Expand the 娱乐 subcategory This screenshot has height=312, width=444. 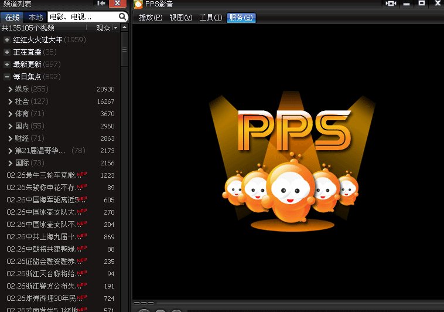pyautogui.click(x=10, y=89)
